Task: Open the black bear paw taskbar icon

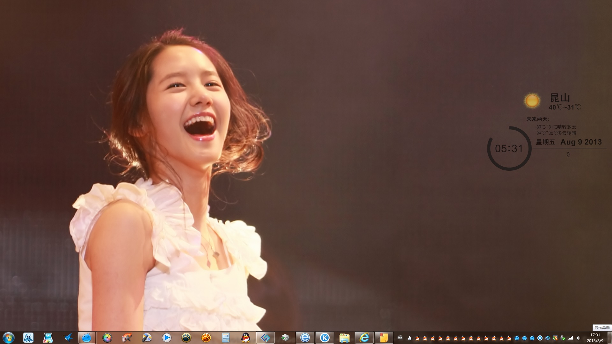Action: 186,338
